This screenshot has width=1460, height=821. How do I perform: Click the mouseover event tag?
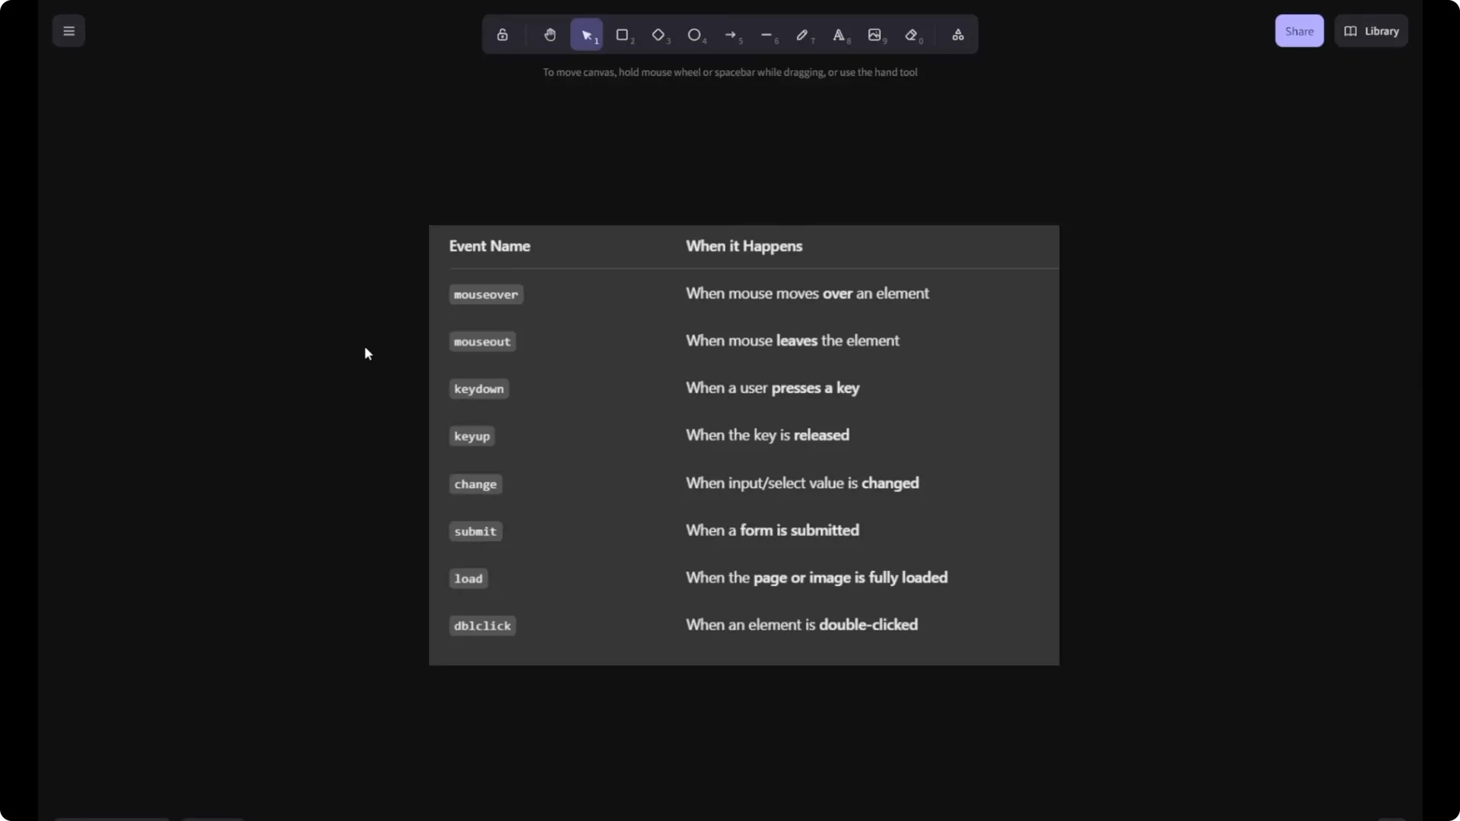(486, 295)
